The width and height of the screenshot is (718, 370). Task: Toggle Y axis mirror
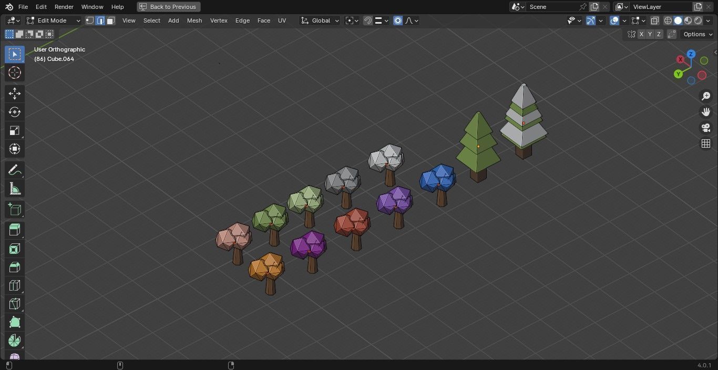tap(650, 34)
